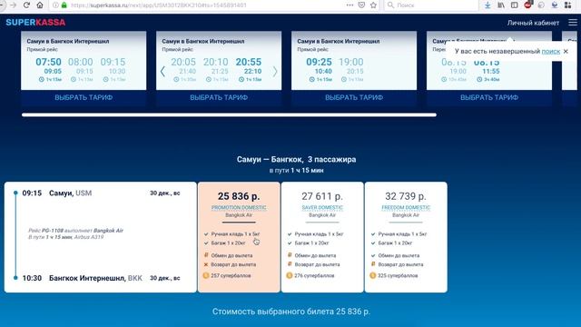Toggle the browser sidebar view icon
581x327 pixels.
515,5
